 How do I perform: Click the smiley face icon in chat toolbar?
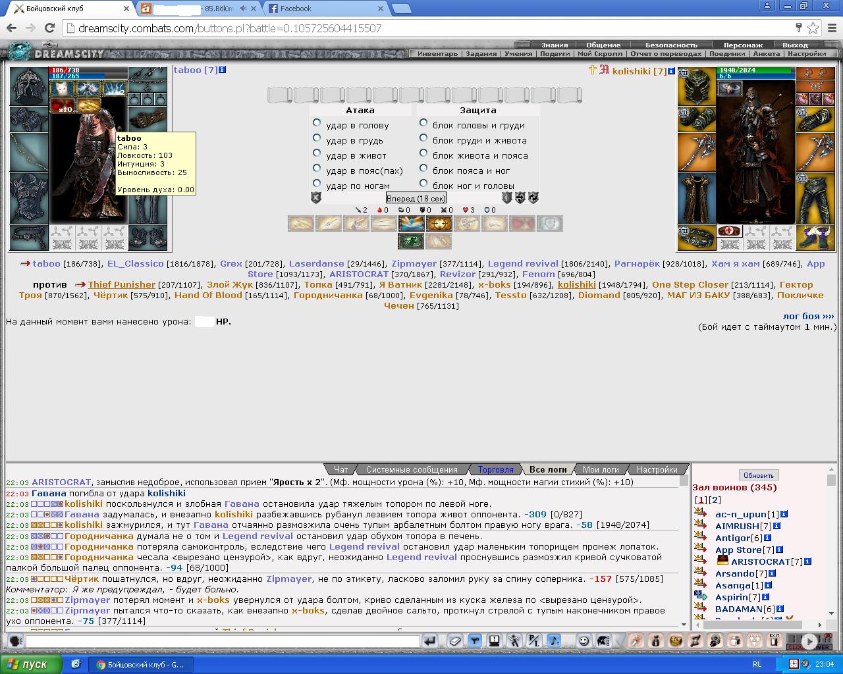point(584,640)
